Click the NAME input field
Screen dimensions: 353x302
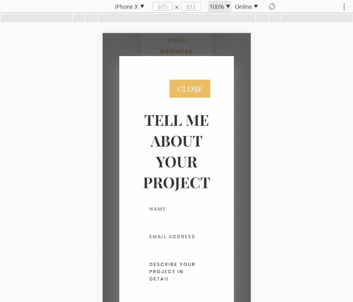pos(176,209)
